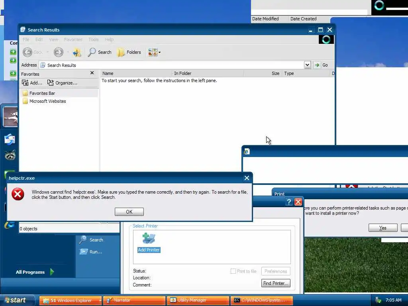408x306 pixels.
Task: Expand the Views dropdown arrow
Action: coord(160,52)
